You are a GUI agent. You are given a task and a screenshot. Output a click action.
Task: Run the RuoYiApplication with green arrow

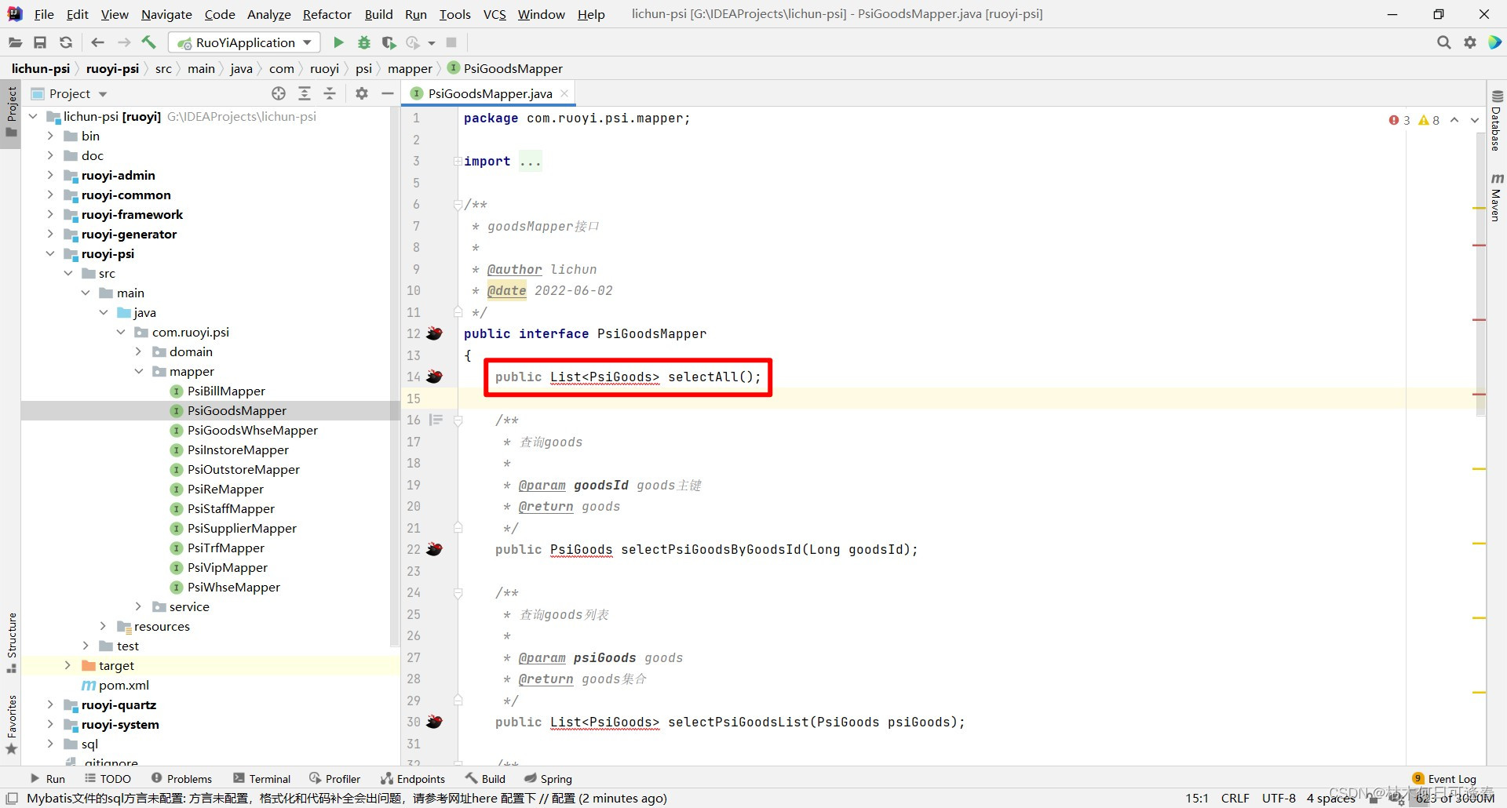tap(338, 42)
